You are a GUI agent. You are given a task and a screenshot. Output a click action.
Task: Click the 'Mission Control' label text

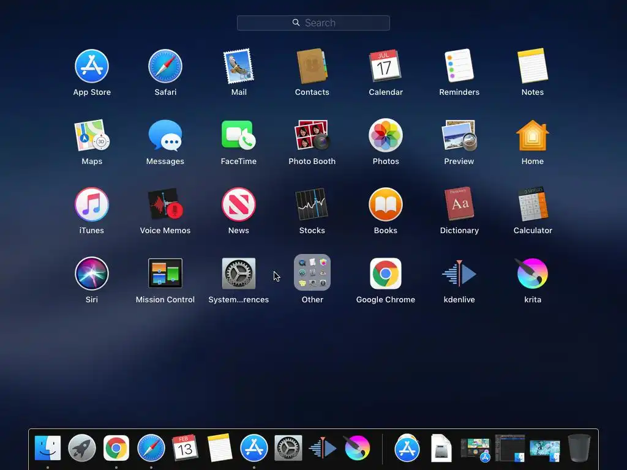165,300
